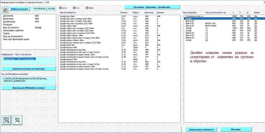Click the TS17052018_3_ID1548 node field
The width and height of the screenshot is (265, 133).
tap(44, 9)
